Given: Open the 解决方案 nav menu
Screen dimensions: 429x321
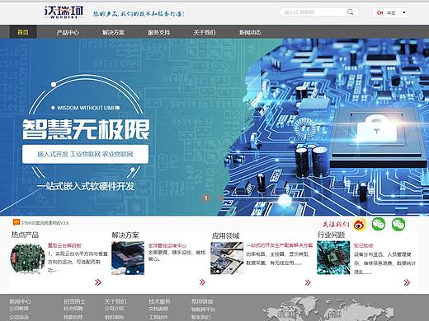Looking at the screenshot, I should click(113, 32).
